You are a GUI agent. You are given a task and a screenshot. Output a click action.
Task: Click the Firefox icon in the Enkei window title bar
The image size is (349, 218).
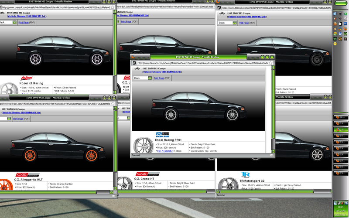(133, 57)
